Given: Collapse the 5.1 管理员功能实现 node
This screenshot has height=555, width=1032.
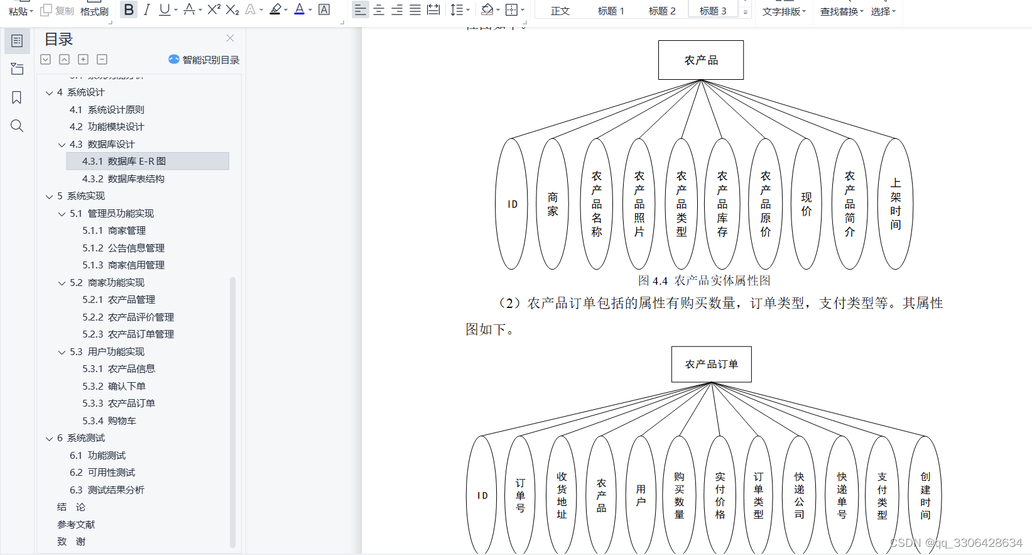Looking at the screenshot, I should (x=62, y=214).
